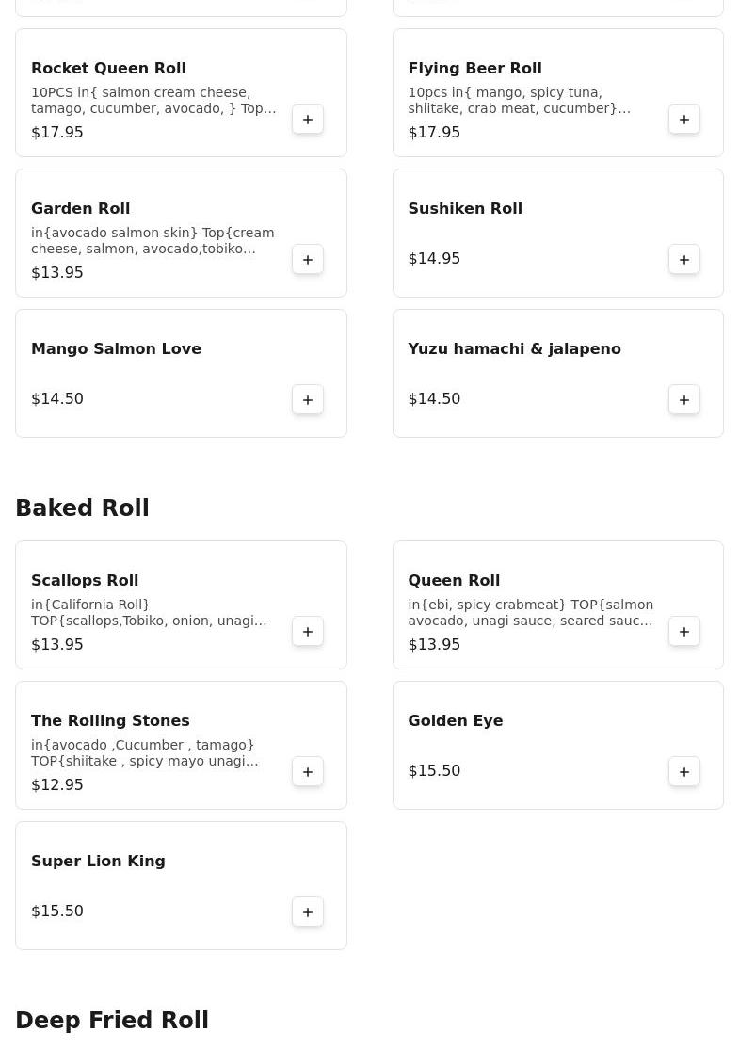Open the Yuzu hamachi & jalapeno title
The height and width of the screenshot is (1048, 739).
pyautogui.click(x=514, y=349)
